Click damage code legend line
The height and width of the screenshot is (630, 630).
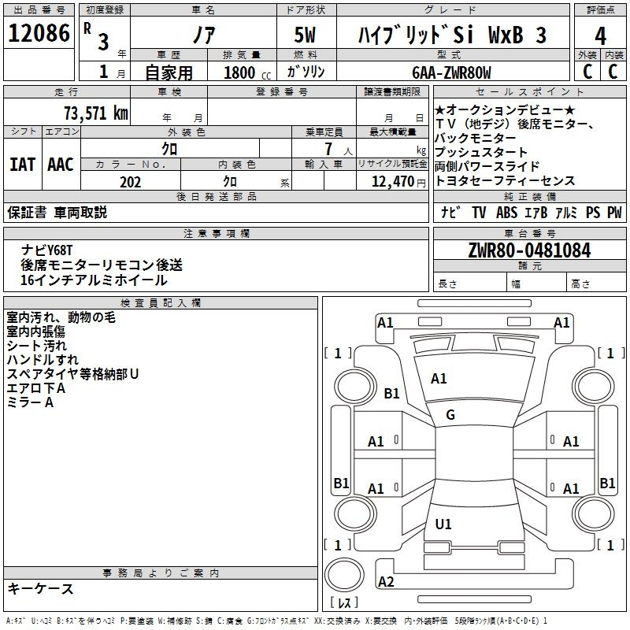277,621
